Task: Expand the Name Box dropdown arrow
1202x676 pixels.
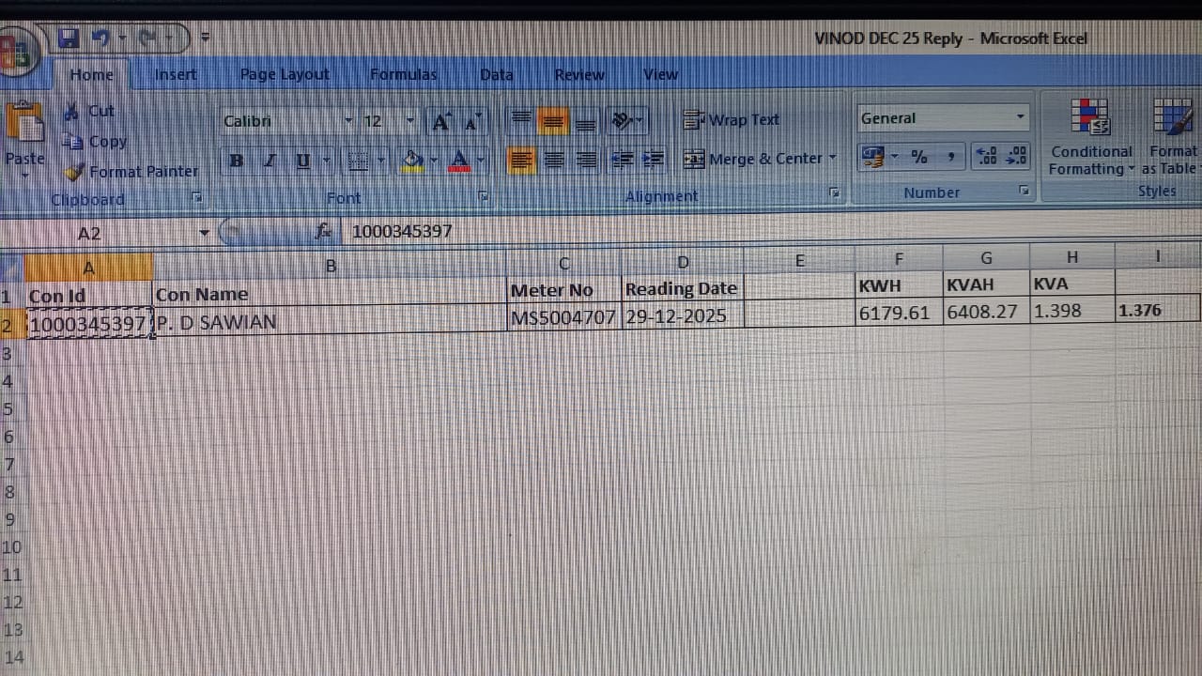Action: pos(204,233)
